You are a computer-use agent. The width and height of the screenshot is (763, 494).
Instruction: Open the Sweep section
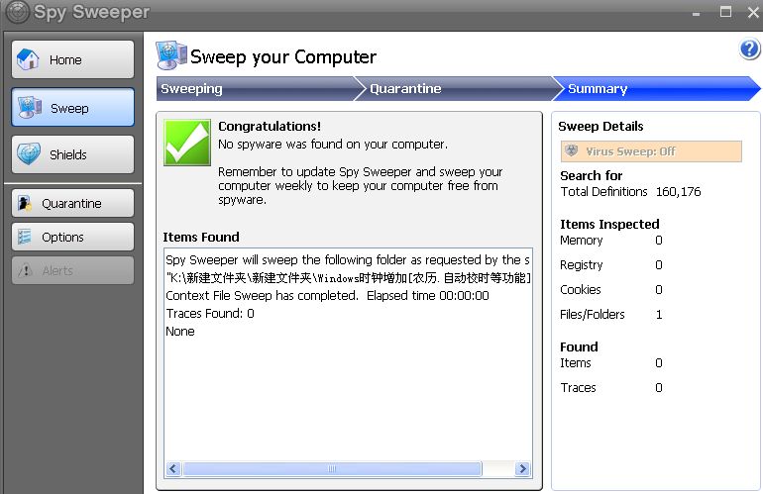coord(72,107)
